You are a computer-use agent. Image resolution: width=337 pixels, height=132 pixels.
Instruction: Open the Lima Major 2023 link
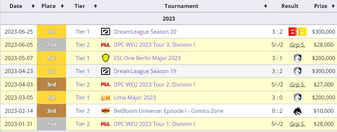coord(135,98)
